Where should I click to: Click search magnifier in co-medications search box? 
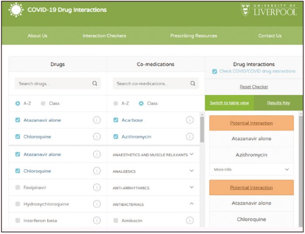pos(193,84)
